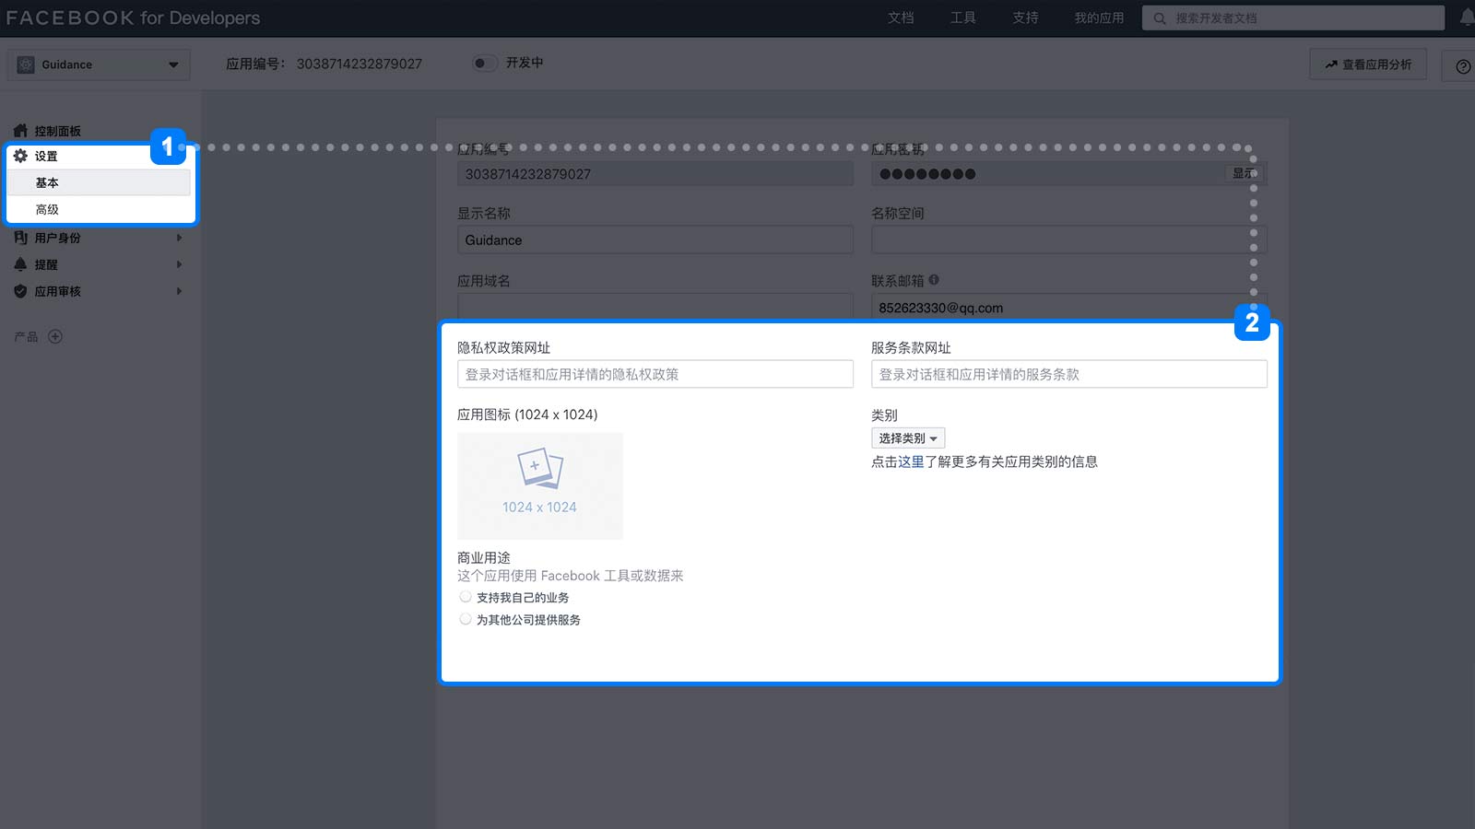Click the 设置 gear icon
The width and height of the screenshot is (1475, 829).
pyautogui.click(x=20, y=156)
